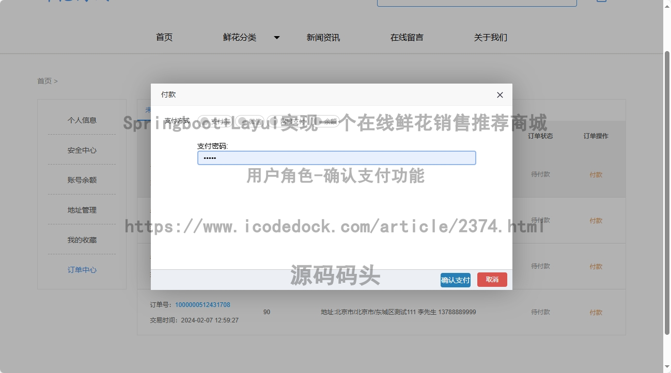Focus the 支付密码 password field
Screen dimensions: 671x373
(x=337, y=158)
